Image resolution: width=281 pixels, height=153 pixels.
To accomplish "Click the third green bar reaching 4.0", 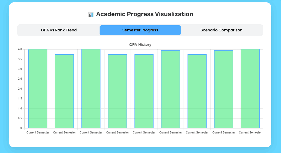I will pos(91,88).
